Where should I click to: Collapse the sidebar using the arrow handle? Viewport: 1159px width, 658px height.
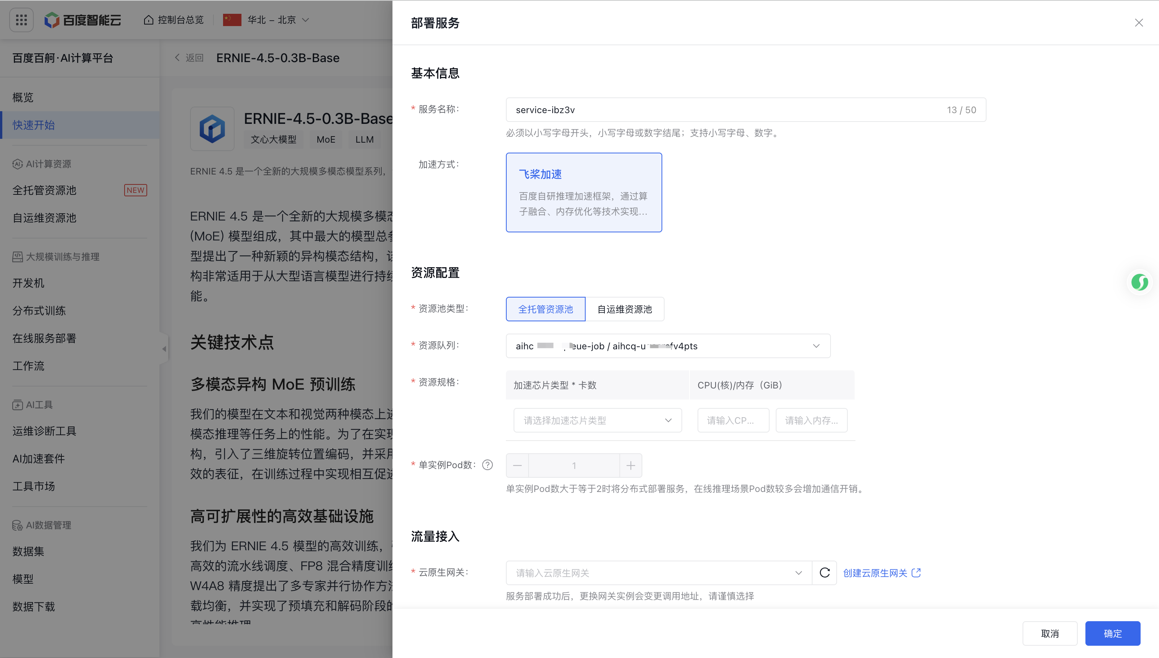(x=164, y=349)
